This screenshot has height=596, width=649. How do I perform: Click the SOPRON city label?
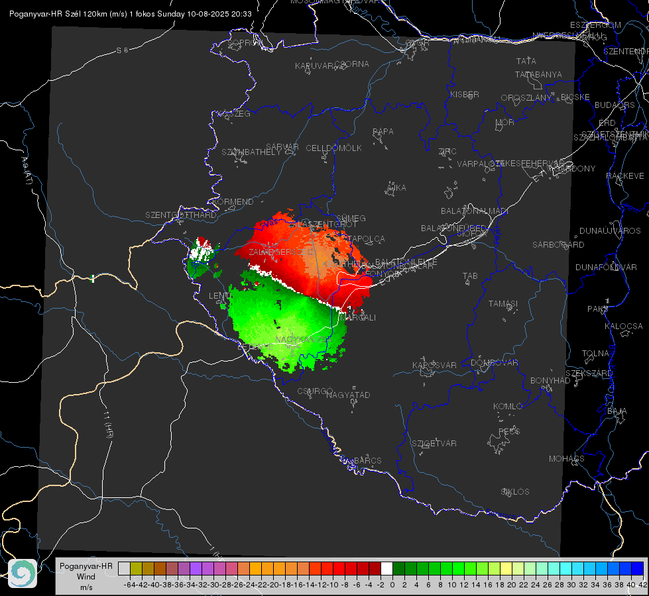[x=244, y=42]
